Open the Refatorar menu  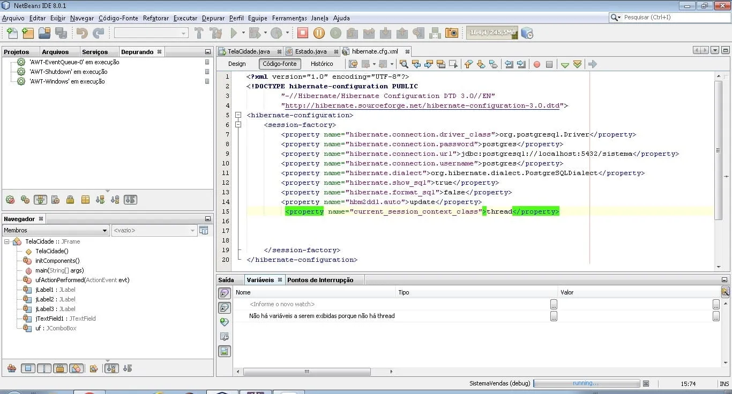(155, 18)
